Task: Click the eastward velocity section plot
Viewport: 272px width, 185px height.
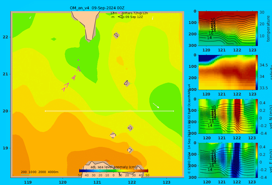Action: pos(227,160)
